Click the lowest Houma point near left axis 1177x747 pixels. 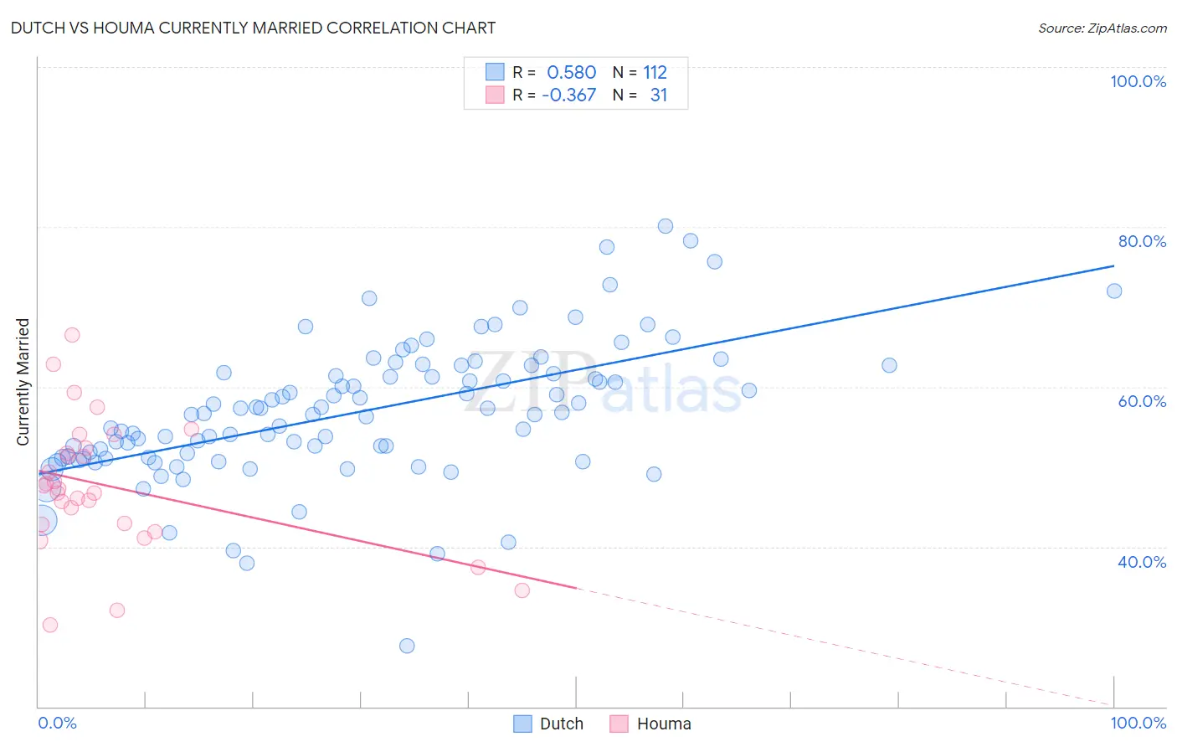click(x=49, y=625)
